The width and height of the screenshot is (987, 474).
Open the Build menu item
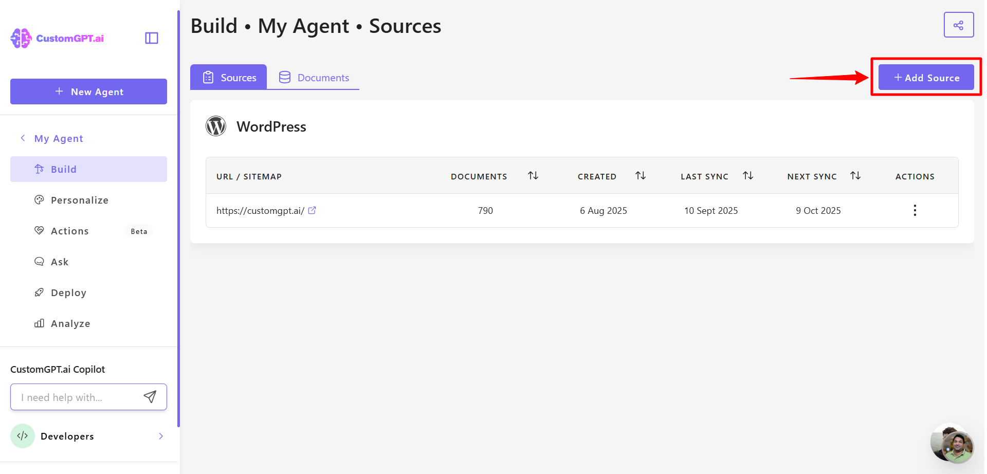click(x=88, y=169)
